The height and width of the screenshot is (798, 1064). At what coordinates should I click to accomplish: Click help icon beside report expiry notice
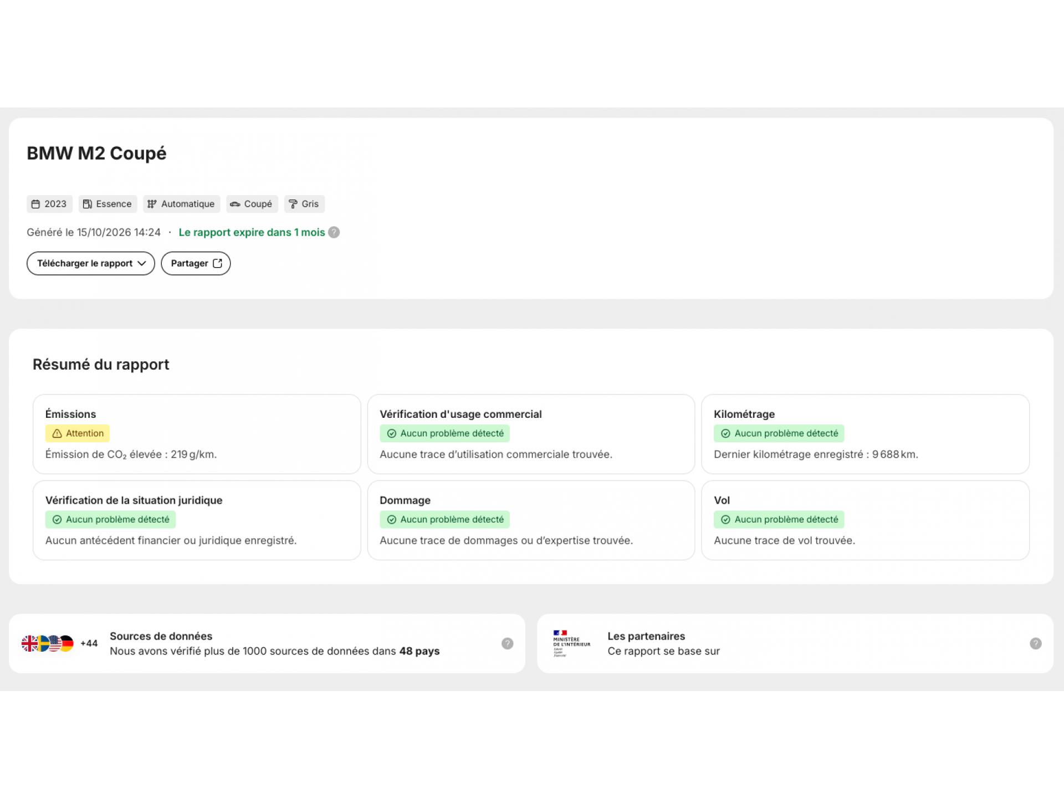pyautogui.click(x=334, y=232)
